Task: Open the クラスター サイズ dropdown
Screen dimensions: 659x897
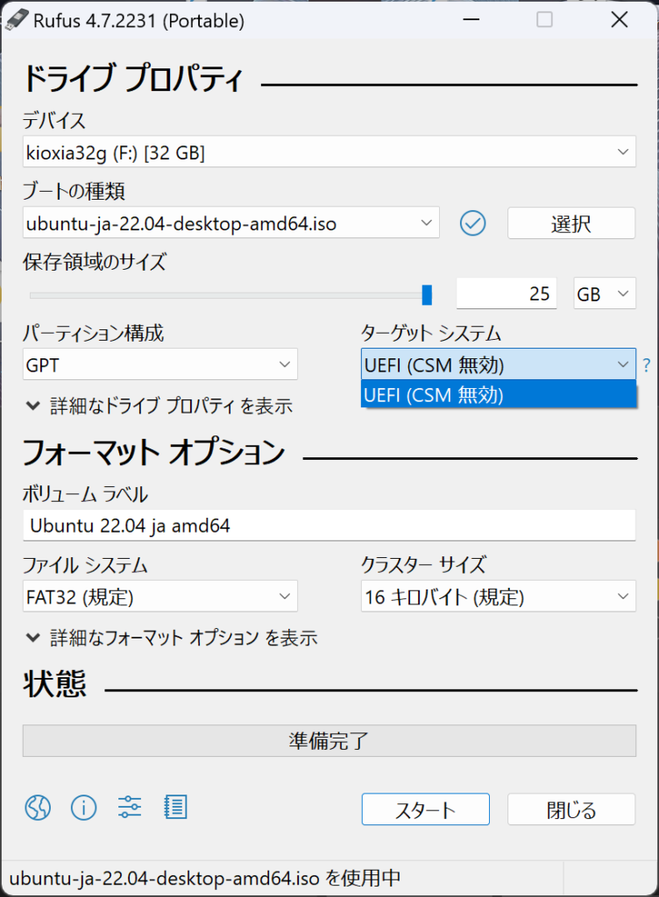Action: point(498,597)
